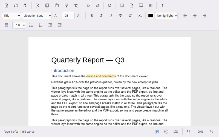219x137 pixels.
Task: Apply superscript formatting
Action: pyautogui.click(x=130, y=16)
